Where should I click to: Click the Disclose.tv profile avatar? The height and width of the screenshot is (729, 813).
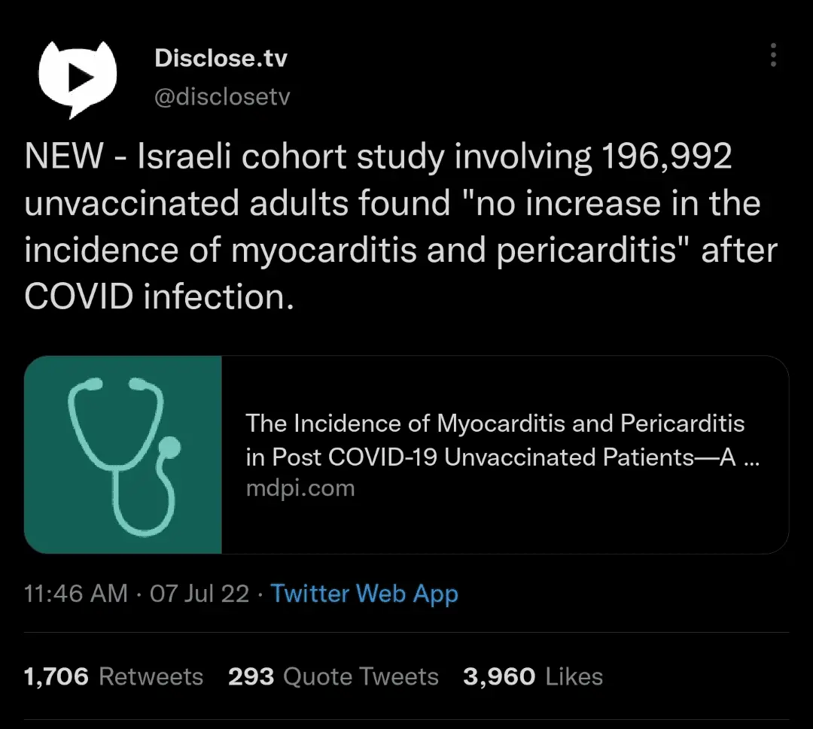(x=77, y=78)
